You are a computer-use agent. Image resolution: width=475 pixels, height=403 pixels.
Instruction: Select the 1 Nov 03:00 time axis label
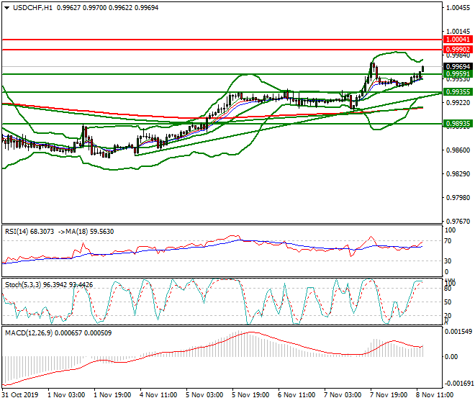66,395
